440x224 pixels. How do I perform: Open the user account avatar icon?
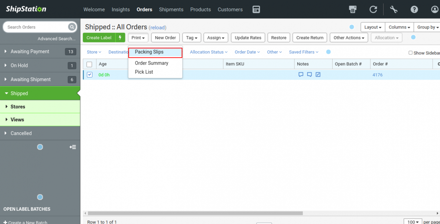click(x=435, y=10)
